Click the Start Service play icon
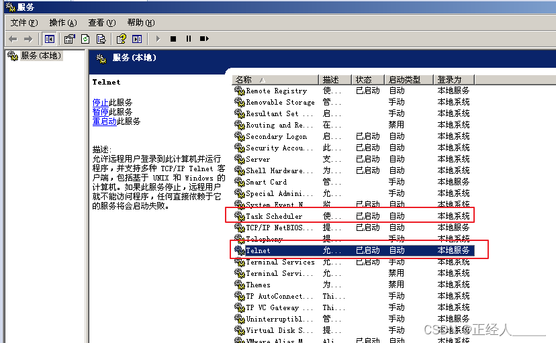The width and height of the screenshot is (556, 343). [158, 39]
